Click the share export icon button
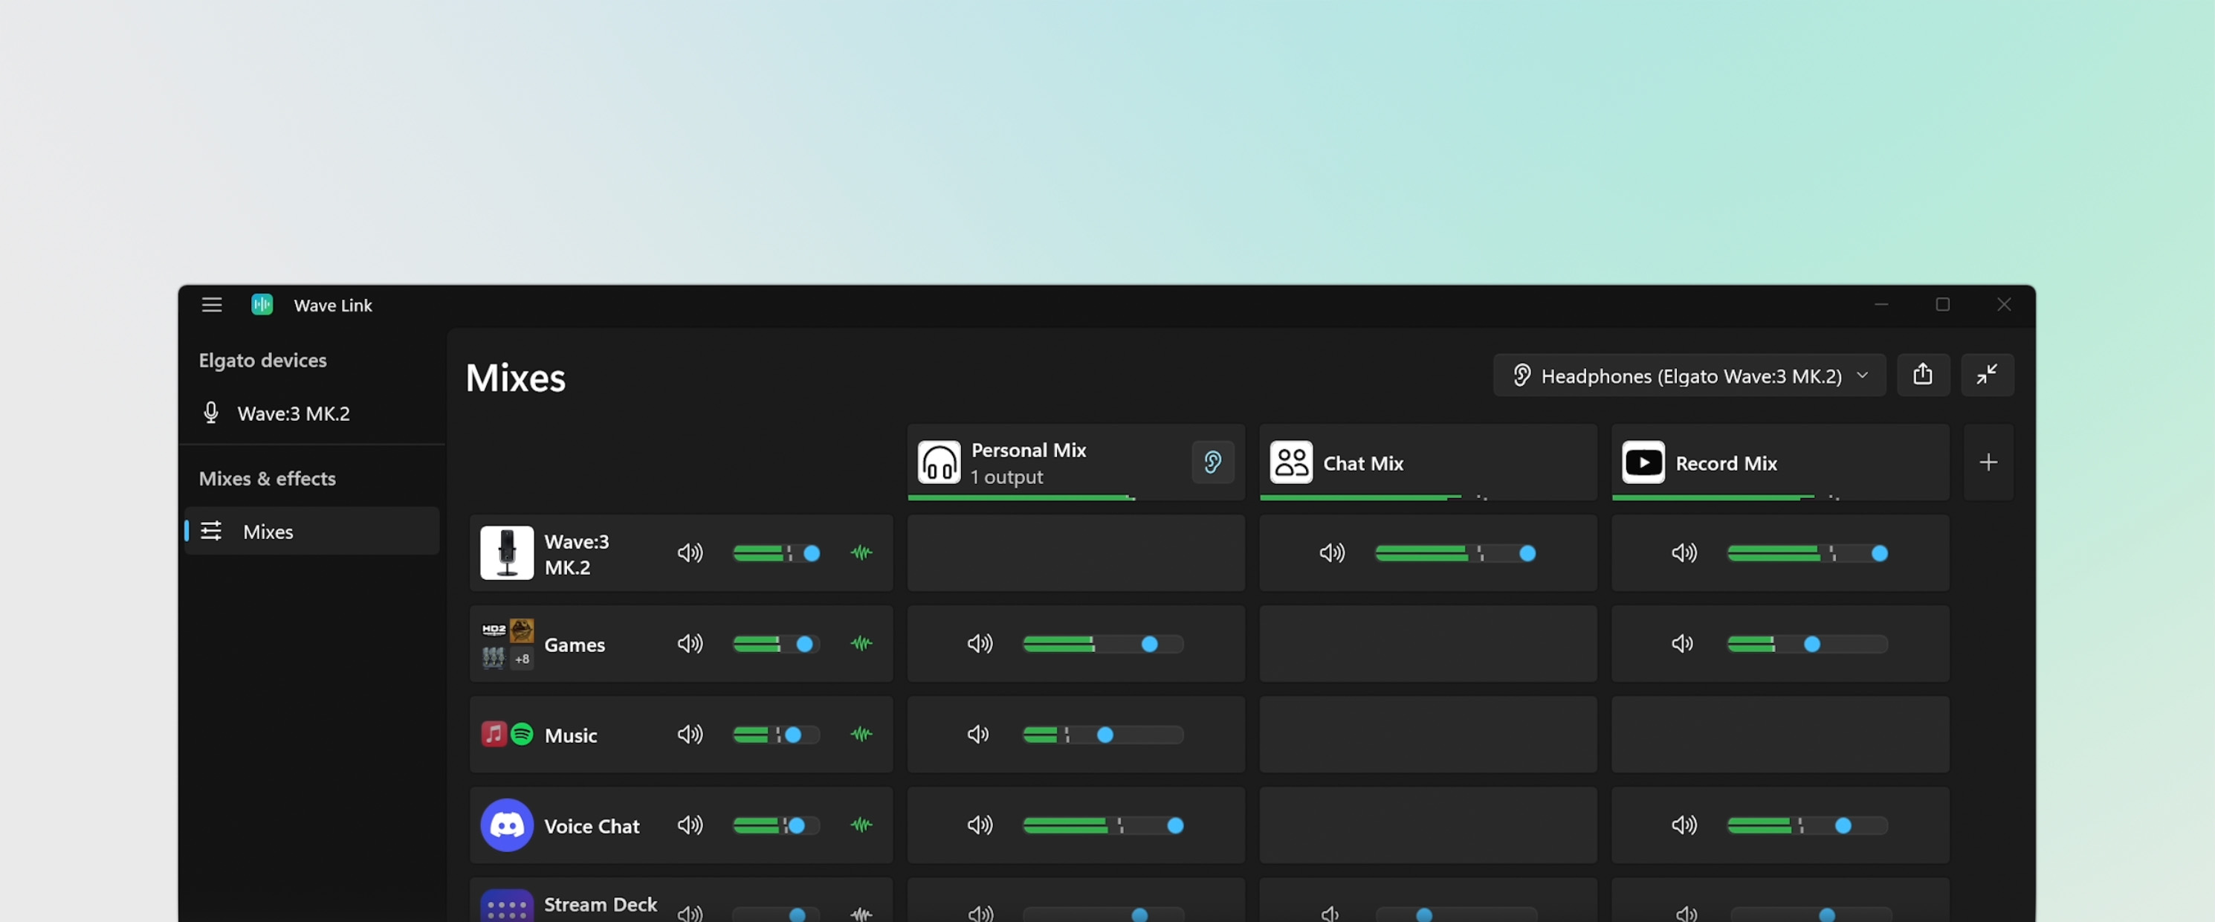Image resolution: width=2215 pixels, height=922 pixels. (x=1923, y=375)
